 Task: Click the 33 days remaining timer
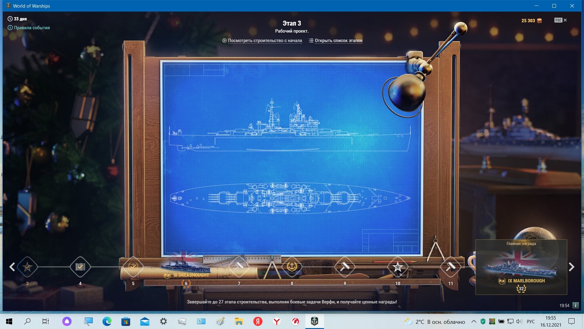pos(17,19)
